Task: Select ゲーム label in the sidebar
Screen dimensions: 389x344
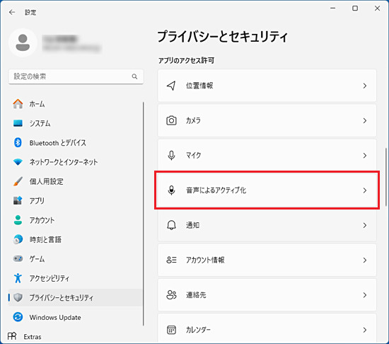Action: 37,258
